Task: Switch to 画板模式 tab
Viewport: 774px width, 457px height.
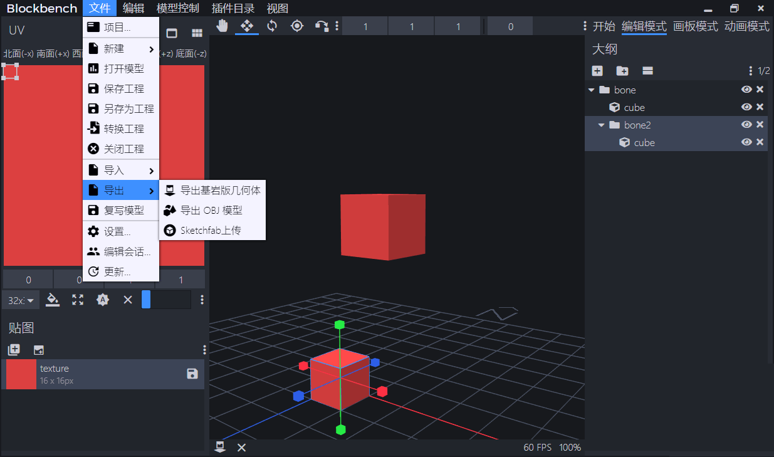Action: pyautogui.click(x=695, y=26)
